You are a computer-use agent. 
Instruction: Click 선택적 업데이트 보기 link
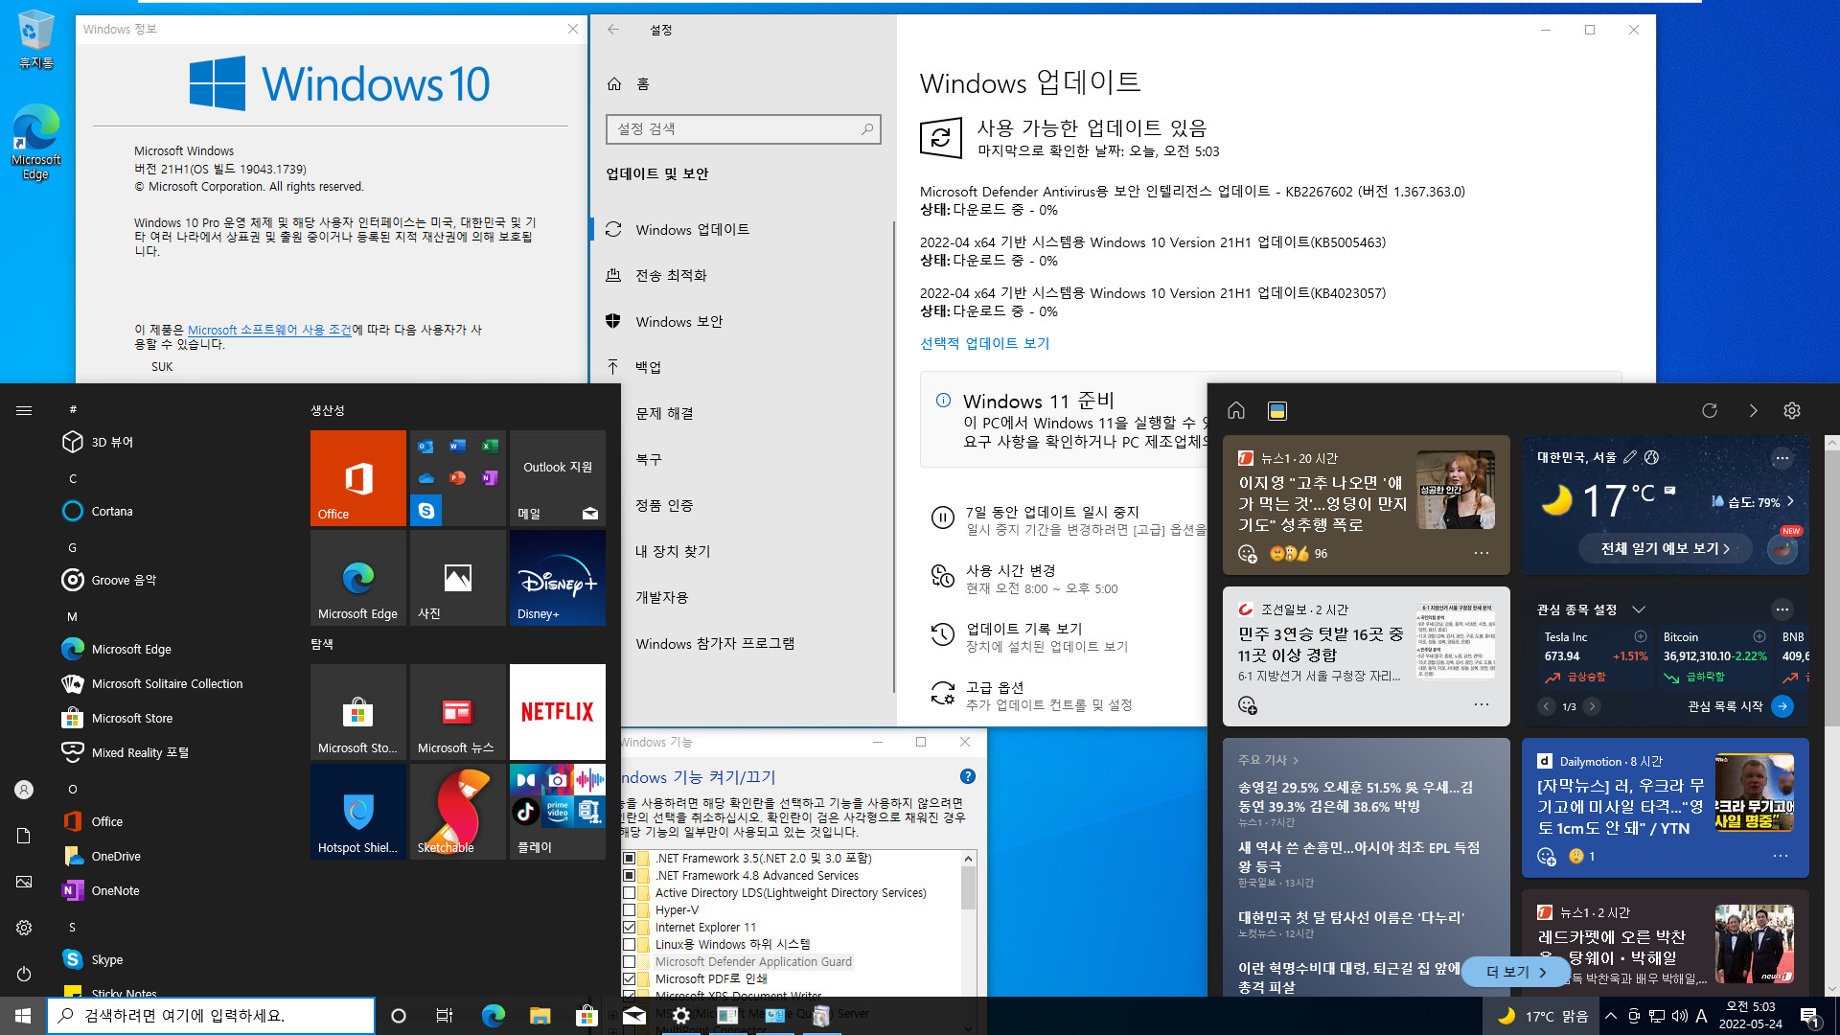click(x=984, y=344)
